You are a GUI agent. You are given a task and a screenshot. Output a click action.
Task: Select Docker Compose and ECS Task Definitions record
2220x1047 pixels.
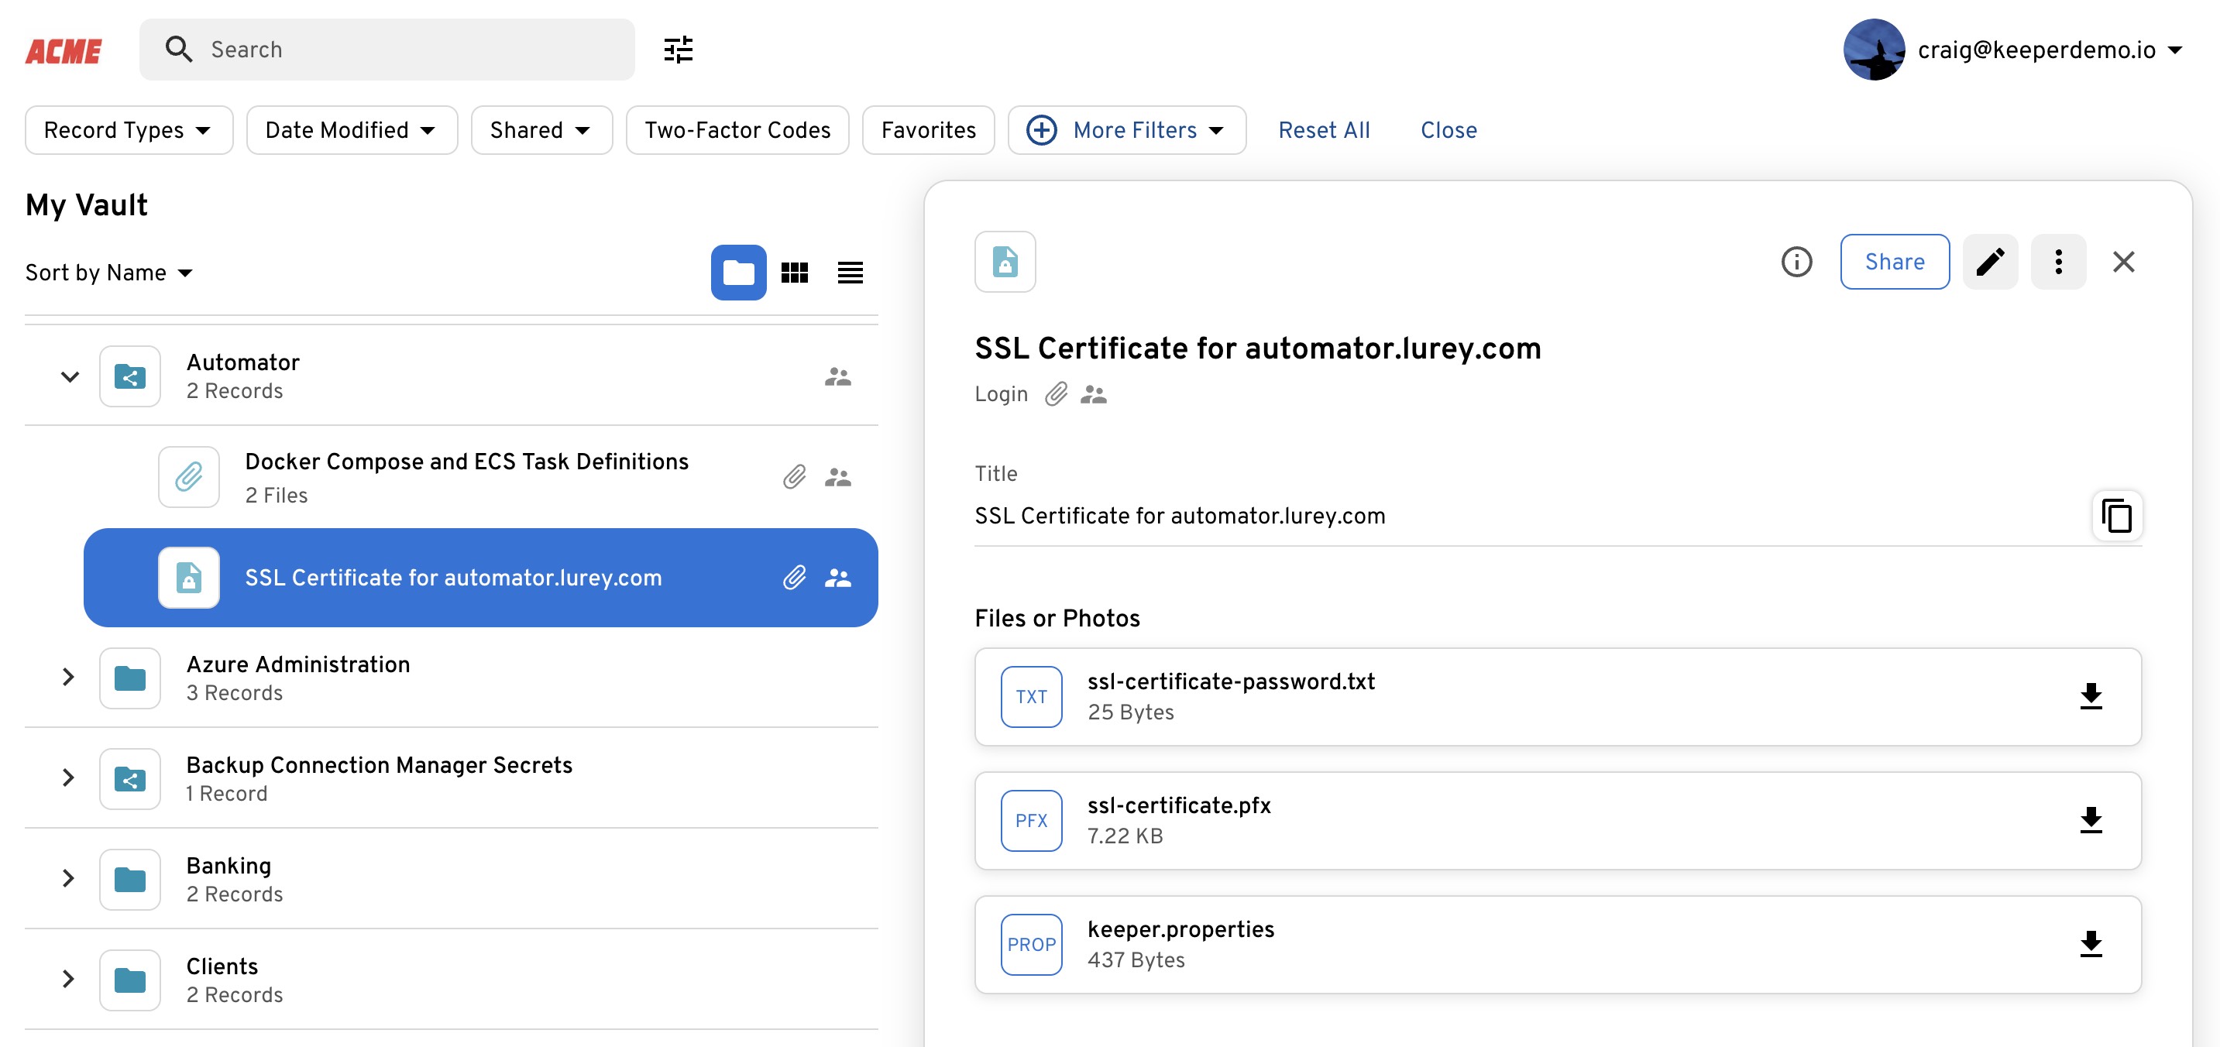[466, 476]
